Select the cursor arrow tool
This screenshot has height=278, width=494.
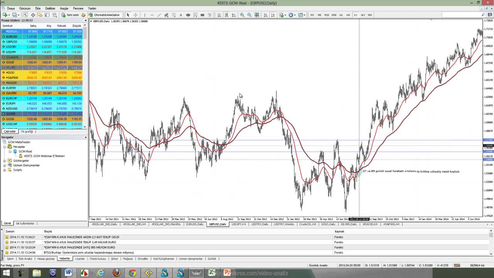click(x=128, y=15)
